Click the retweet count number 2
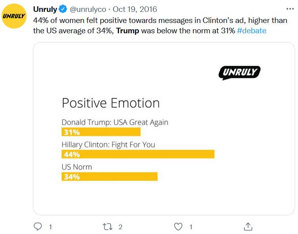This screenshot has width=298, height=234. click(x=120, y=227)
